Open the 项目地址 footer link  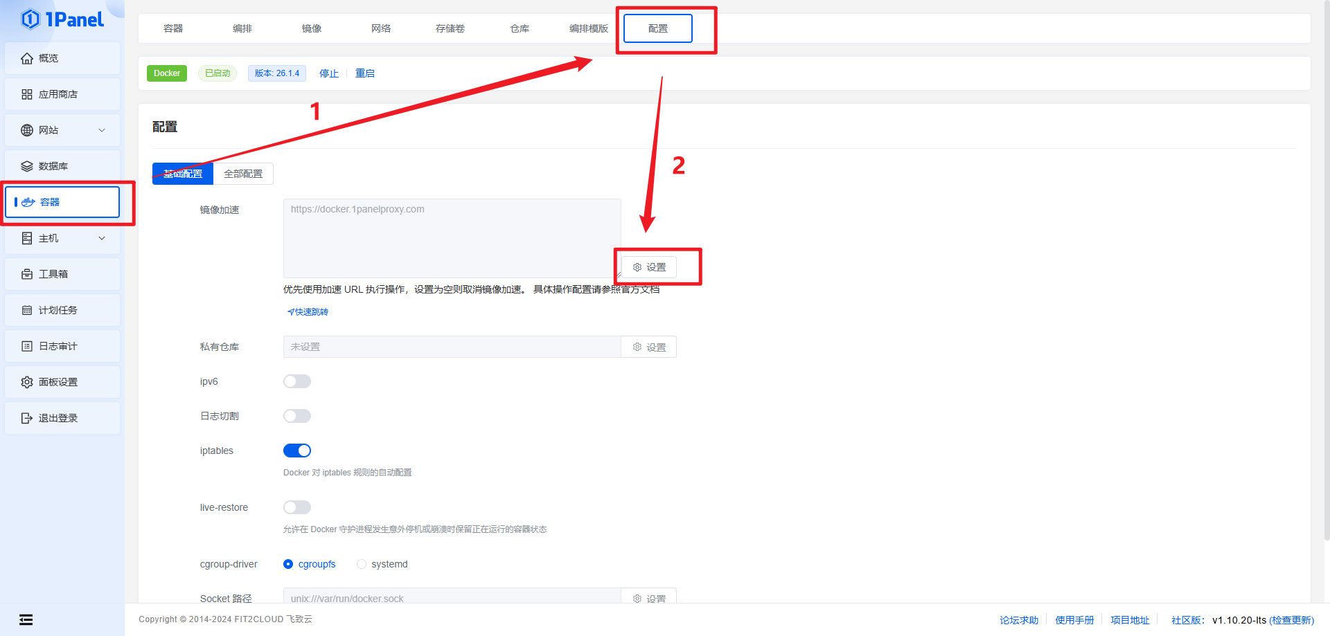point(1130,620)
